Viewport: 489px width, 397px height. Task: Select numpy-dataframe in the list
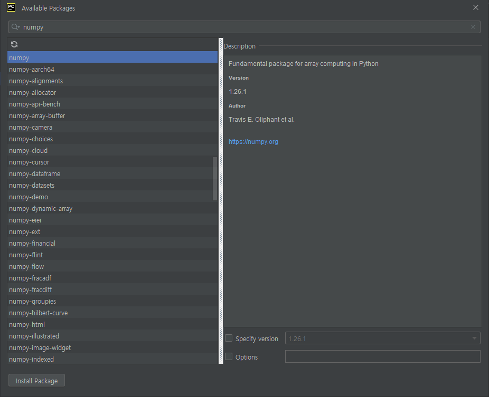112,174
